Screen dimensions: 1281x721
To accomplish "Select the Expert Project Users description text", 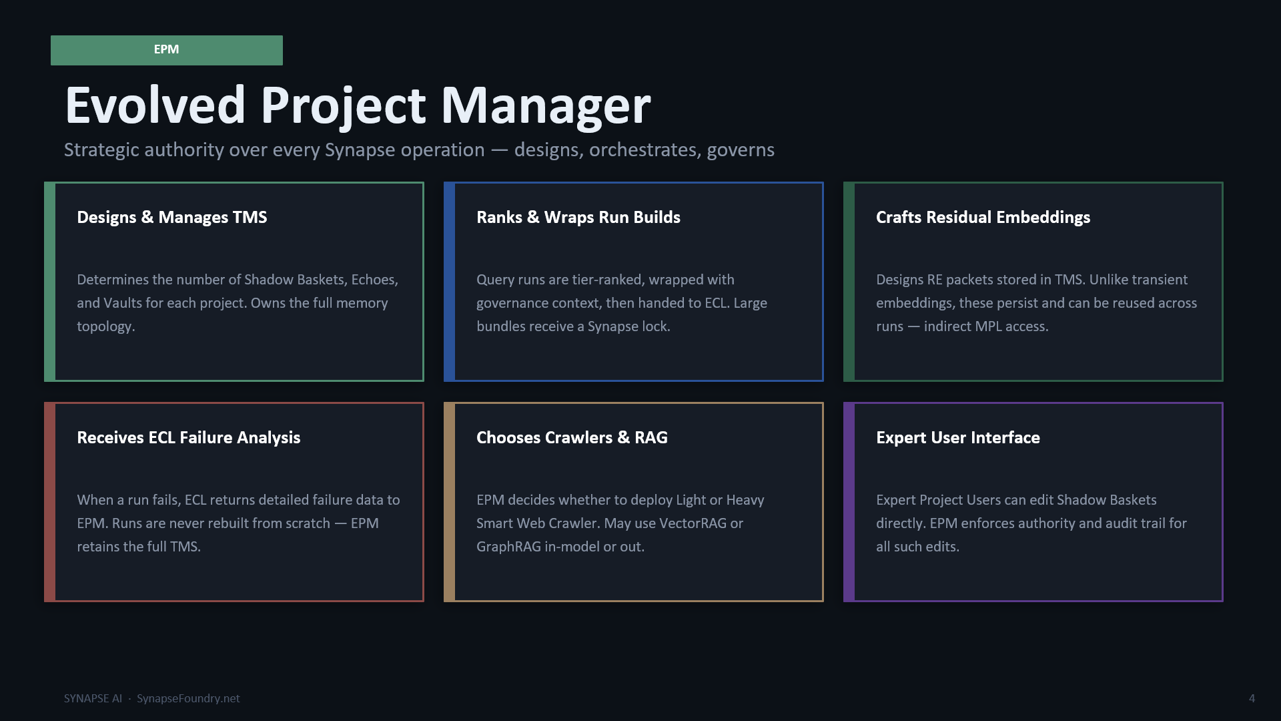I will coord(1031,523).
